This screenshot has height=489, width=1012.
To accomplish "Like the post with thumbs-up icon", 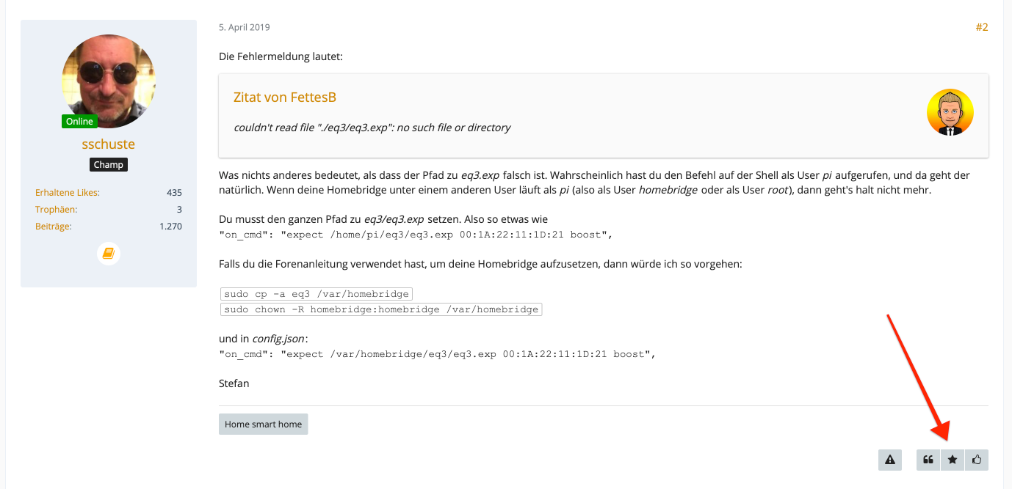I will [x=977, y=460].
